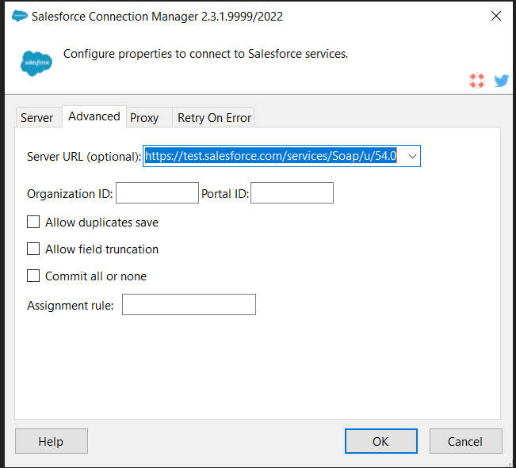
Task: Select the Advanced tab
Action: 94,116
